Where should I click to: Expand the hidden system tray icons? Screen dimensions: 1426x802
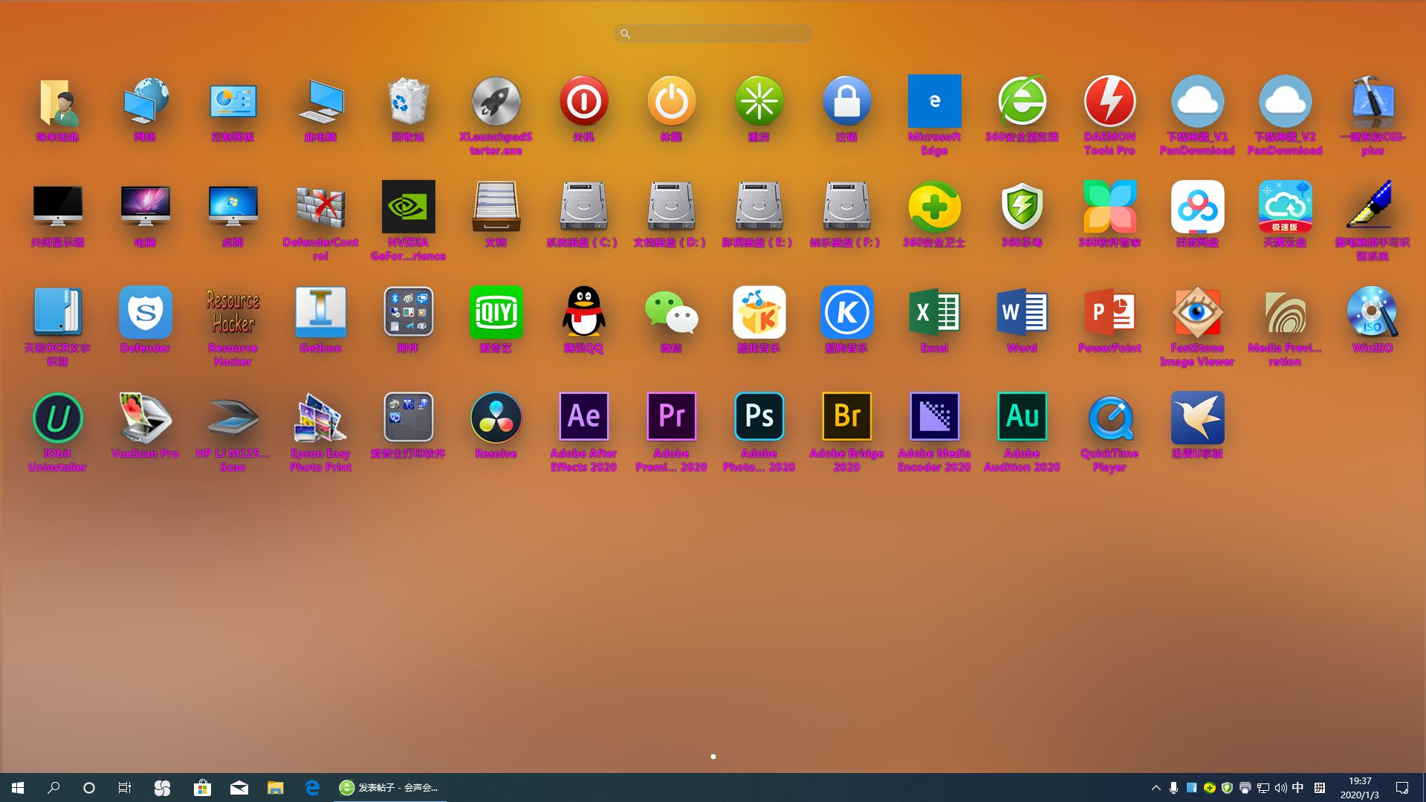pyautogui.click(x=1156, y=788)
